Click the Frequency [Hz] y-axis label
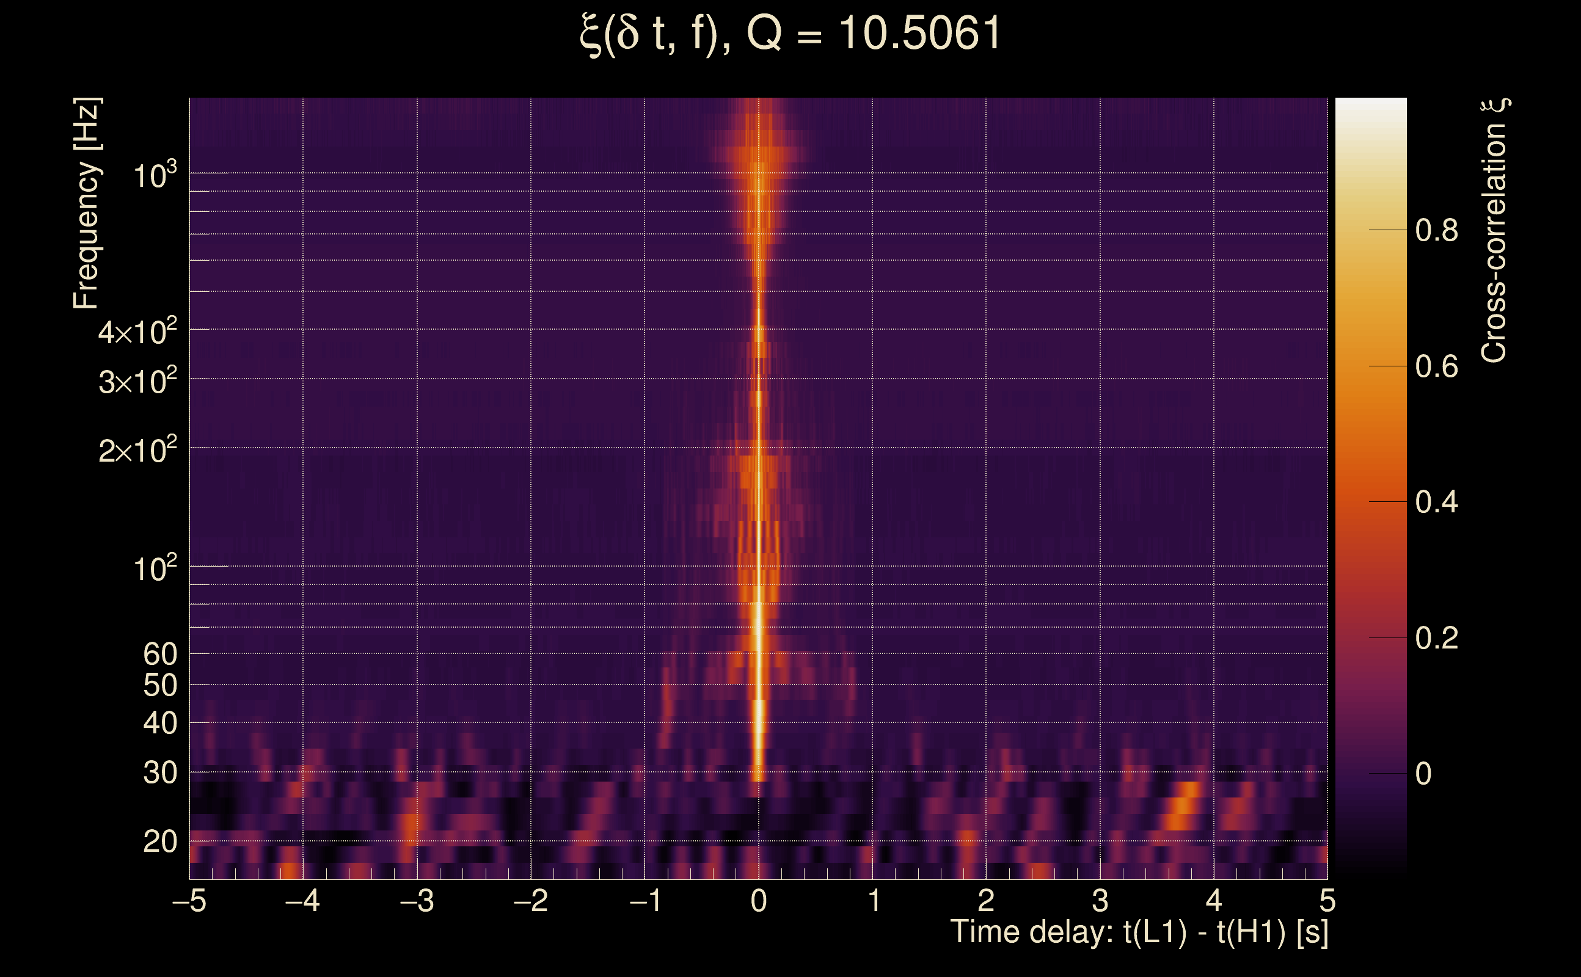 tap(87, 203)
